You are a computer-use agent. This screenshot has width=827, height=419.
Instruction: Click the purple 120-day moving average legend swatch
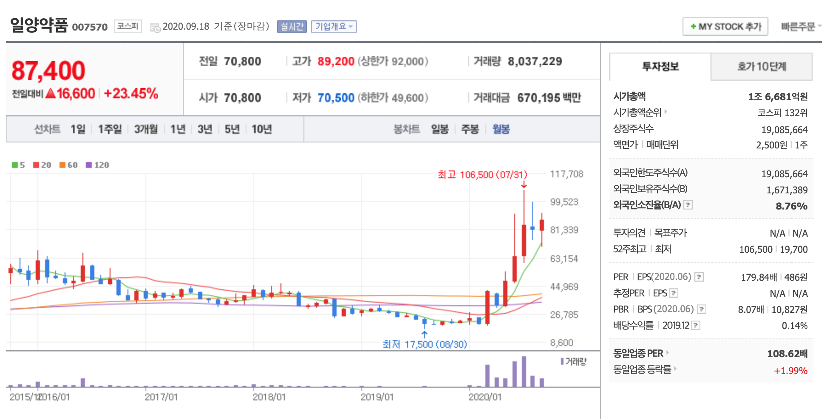tap(89, 165)
